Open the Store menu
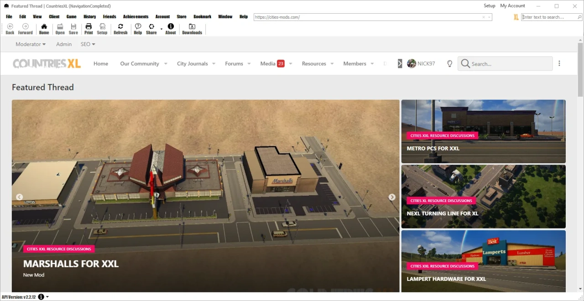Image resolution: width=584 pixels, height=301 pixels. [x=182, y=16]
